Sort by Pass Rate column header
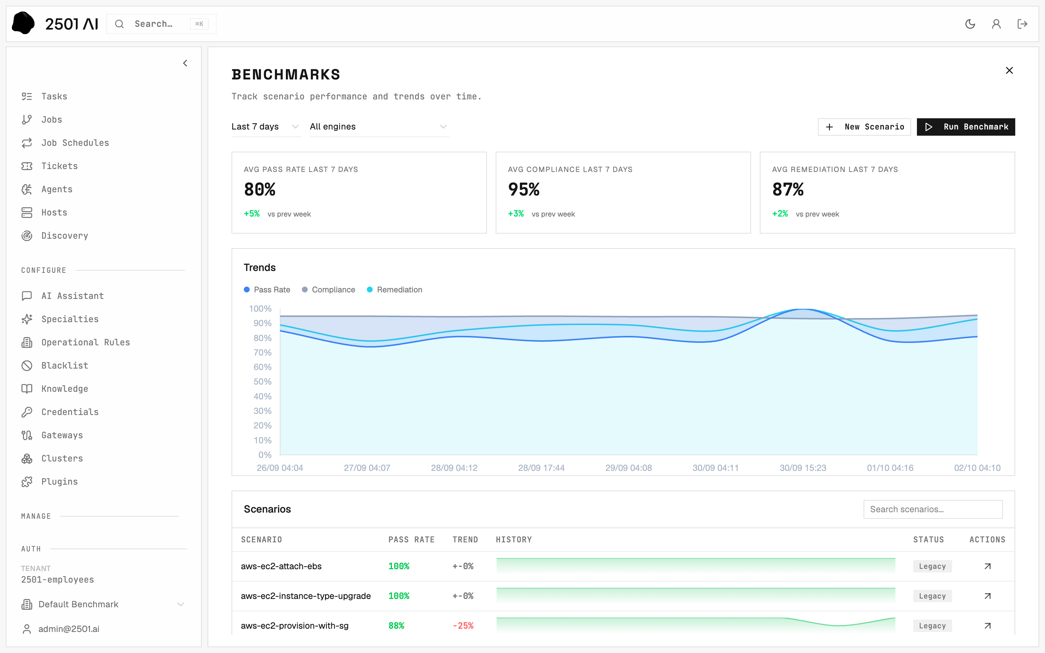The width and height of the screenshot is (1045, 653). 411,539
